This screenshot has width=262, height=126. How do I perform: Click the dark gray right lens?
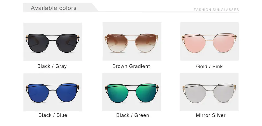67,43
